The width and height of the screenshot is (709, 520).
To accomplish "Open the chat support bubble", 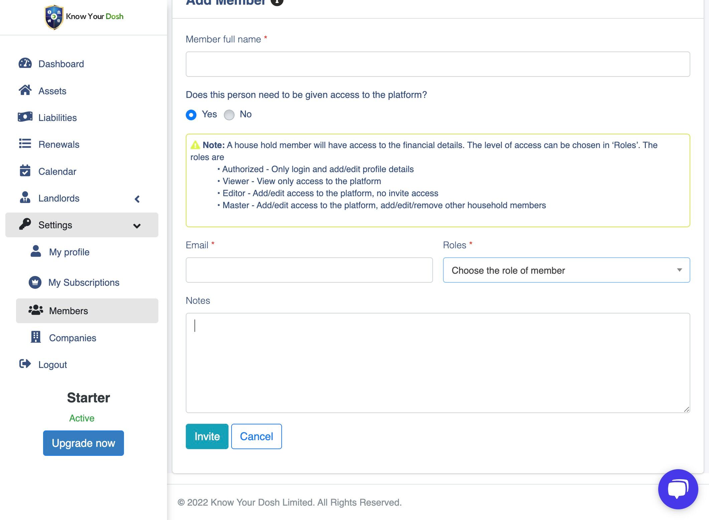I will click(x=678, y=489).
